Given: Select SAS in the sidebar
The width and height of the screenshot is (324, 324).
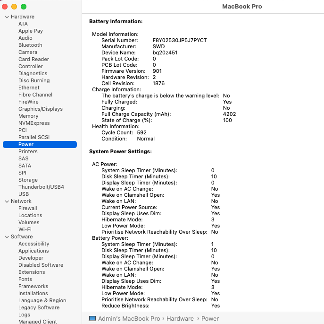Looking at the screenshot, I should pyautogui.click(x=24, y=158).
